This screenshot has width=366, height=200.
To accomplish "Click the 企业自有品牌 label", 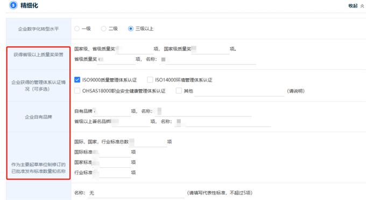I will [x=39, y=117].
